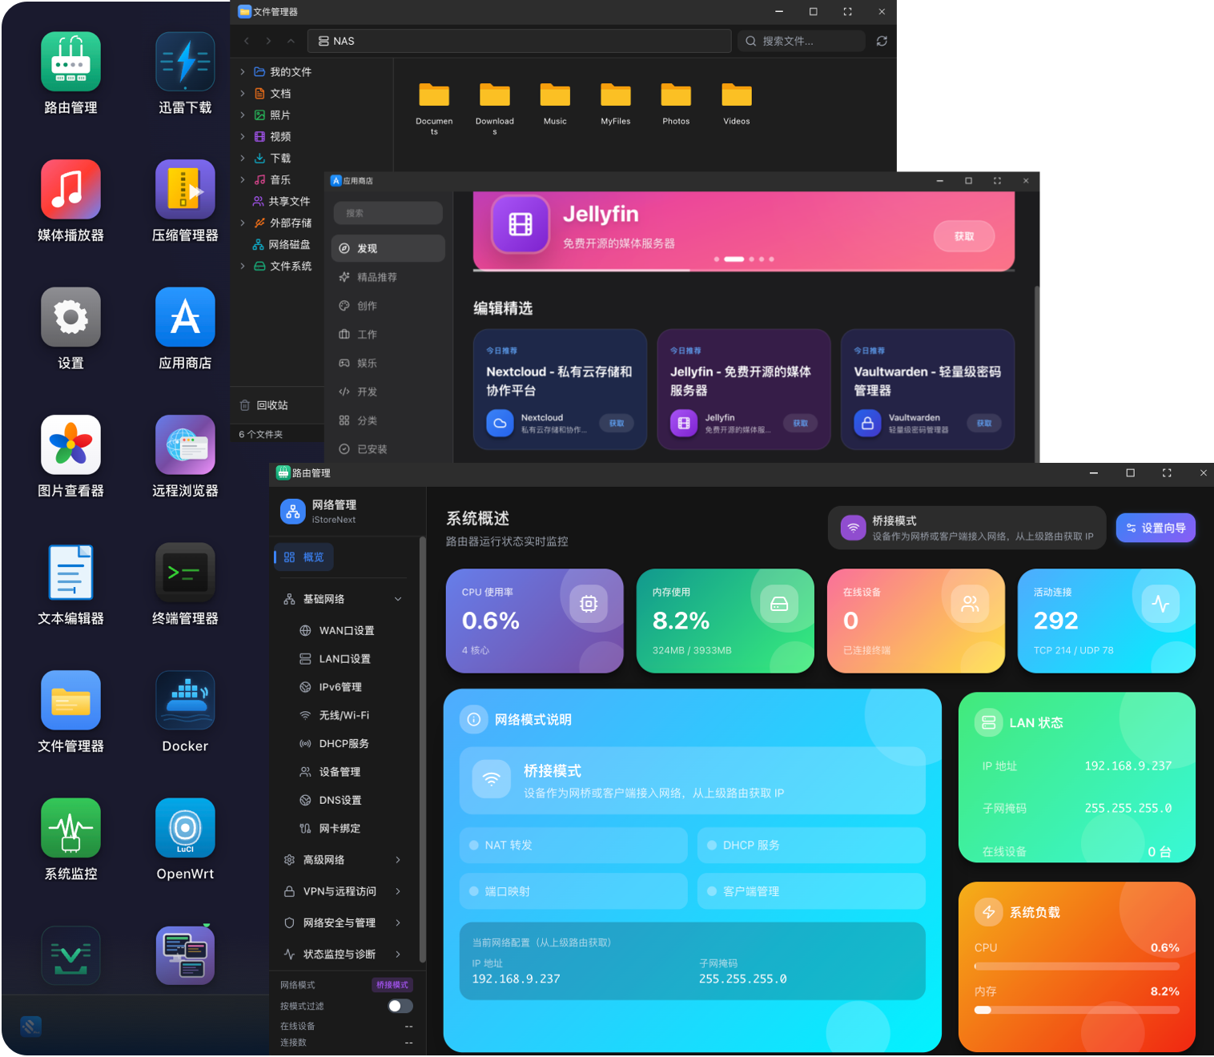
Task: Click 获取 on the Jellyfin banner
Action: point(964,236)
